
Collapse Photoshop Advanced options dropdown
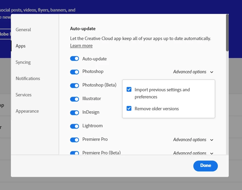[x=193, y=72]
